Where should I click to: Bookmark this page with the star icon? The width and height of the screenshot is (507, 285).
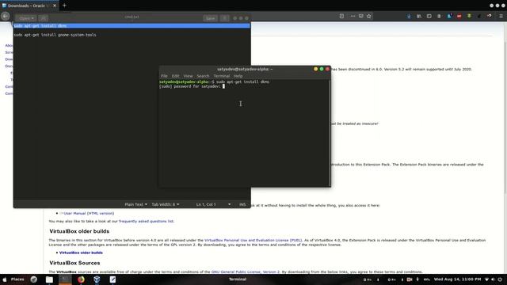(369, 16)
